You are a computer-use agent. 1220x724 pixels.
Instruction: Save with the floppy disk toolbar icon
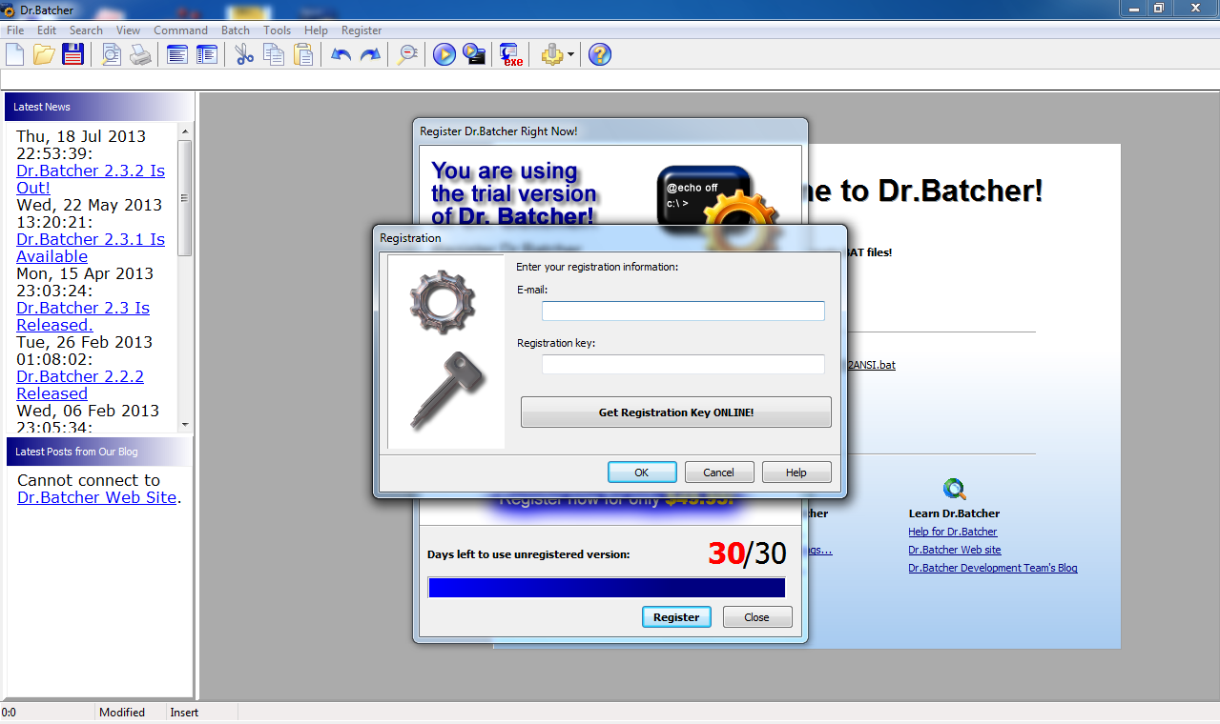pyautogui.click(x=72, y=54)
